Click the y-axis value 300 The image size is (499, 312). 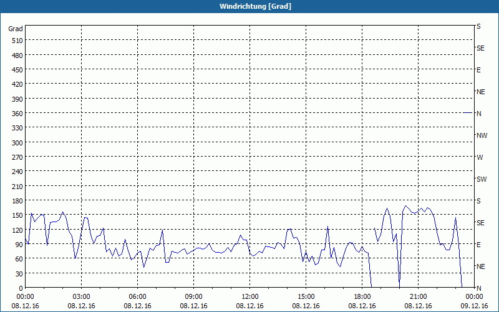tap(17, 143)
